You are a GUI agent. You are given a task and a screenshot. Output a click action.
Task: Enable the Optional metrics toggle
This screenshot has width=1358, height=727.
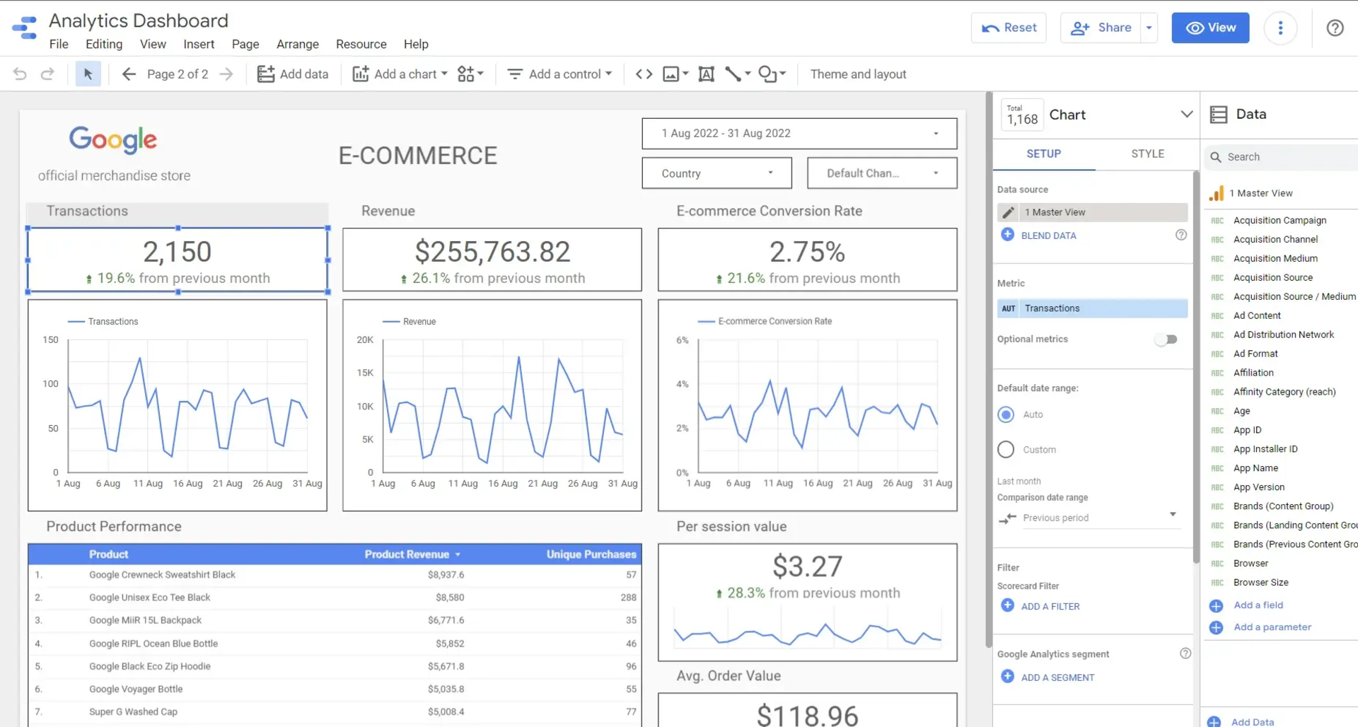(1166, 339)
